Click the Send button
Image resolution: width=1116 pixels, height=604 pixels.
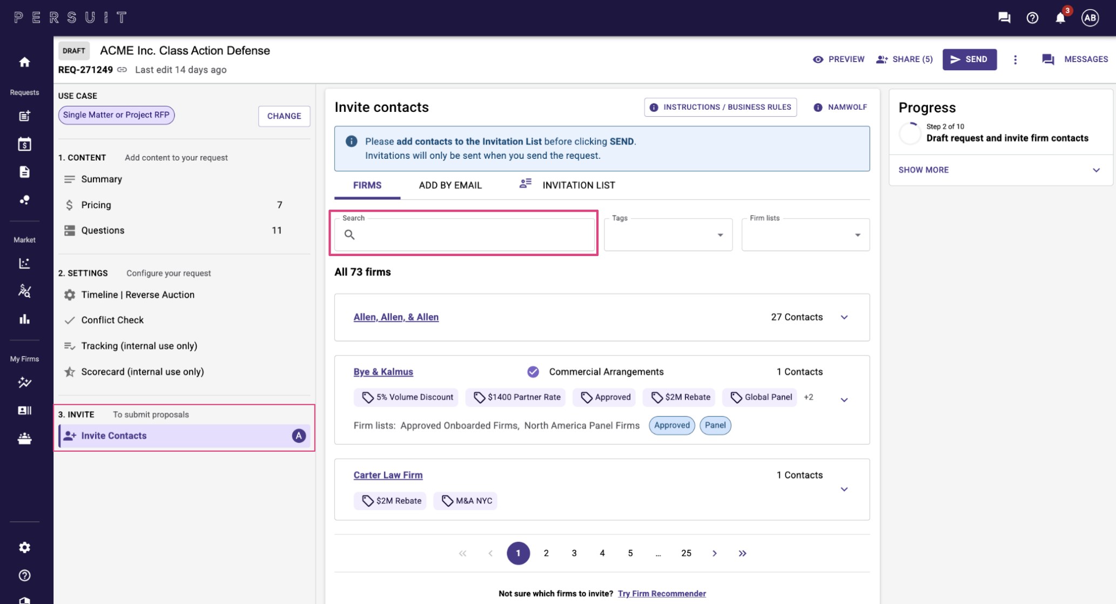[x=969, y=59]
